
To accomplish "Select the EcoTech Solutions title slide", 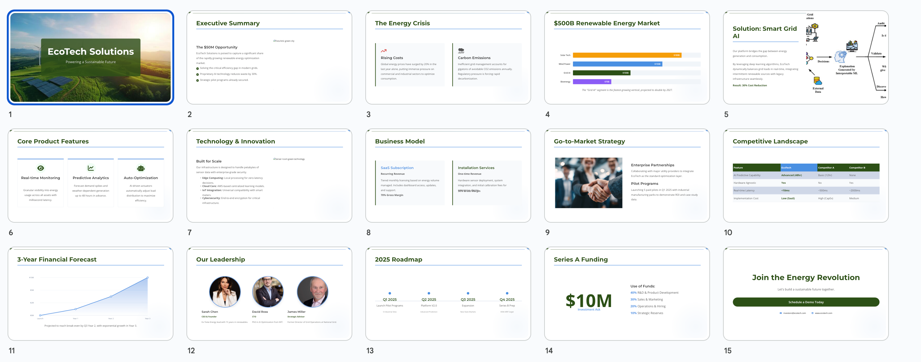I will click(91, 57).
